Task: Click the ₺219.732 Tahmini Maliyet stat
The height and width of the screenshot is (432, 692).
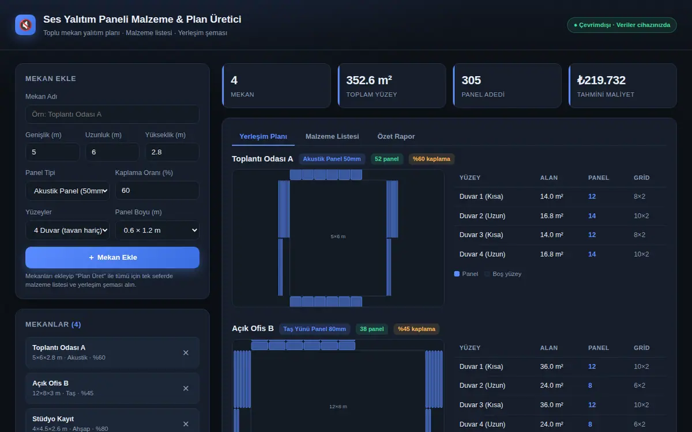Action: (x=622, y=85)
